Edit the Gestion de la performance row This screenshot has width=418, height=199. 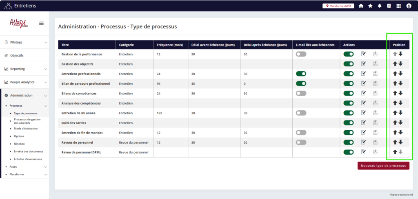363,54
